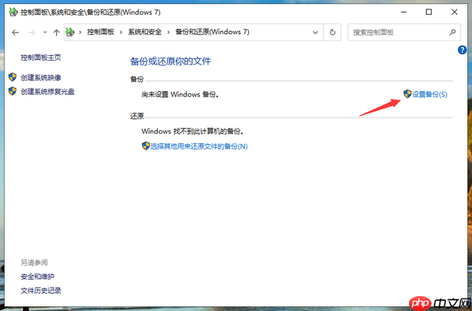Click the 另请参阅 label
Image resolution: width=472 pixels, height=311 pixels.
[34, 263]
